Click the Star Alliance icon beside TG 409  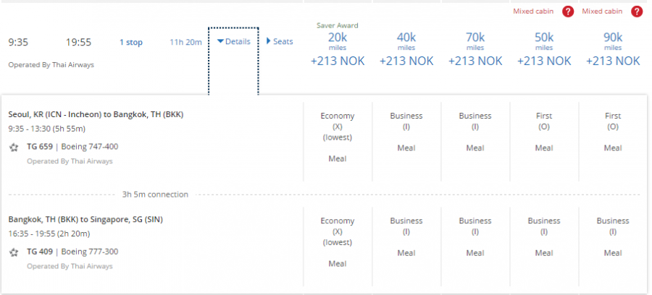pos(14,252)
